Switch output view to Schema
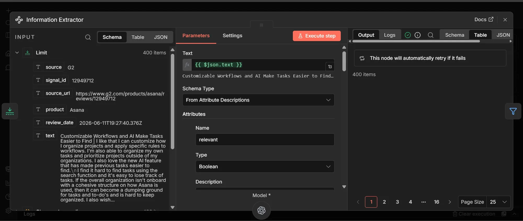 point(454,35)
